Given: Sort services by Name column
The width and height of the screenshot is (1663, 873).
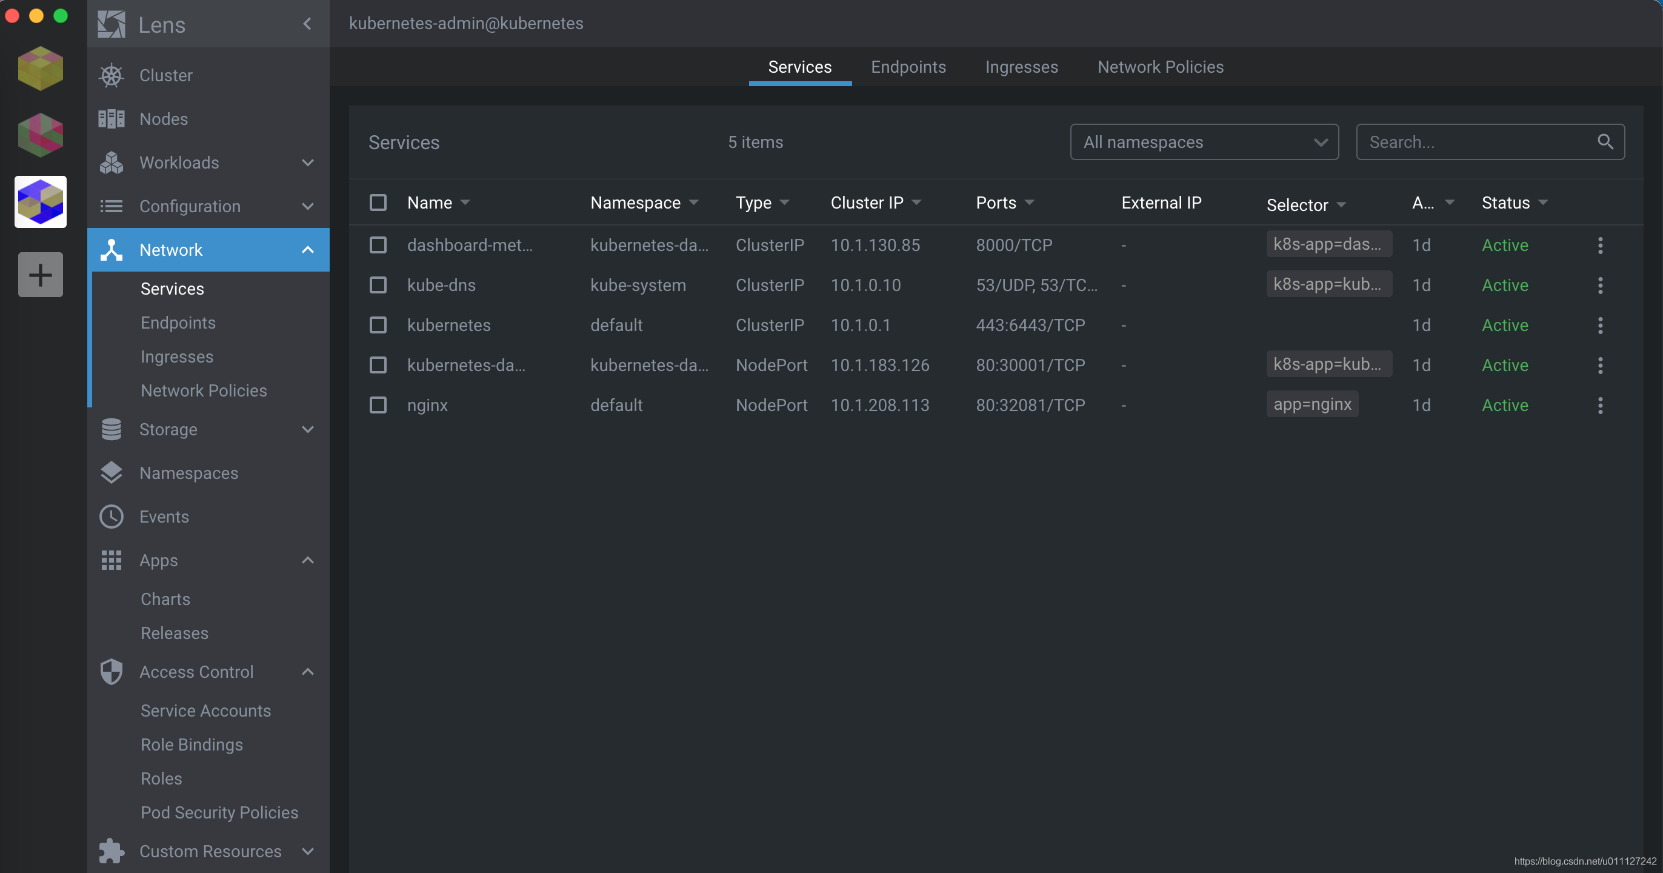Looking at the screenshot, I should click(x=438, y=202).
